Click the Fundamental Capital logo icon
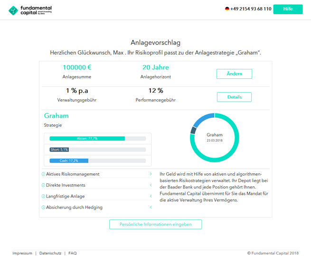 click(13, 10)
